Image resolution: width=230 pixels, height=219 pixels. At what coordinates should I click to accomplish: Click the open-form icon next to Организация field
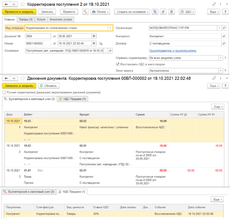pos(224,28)
